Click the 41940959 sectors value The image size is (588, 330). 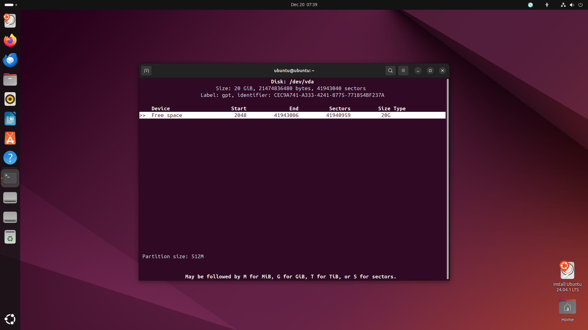pyautogui.click(x=338, y=115)
